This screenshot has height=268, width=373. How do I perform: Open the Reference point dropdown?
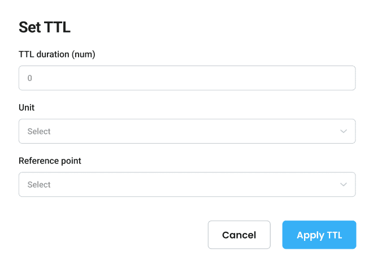point(186,184)
